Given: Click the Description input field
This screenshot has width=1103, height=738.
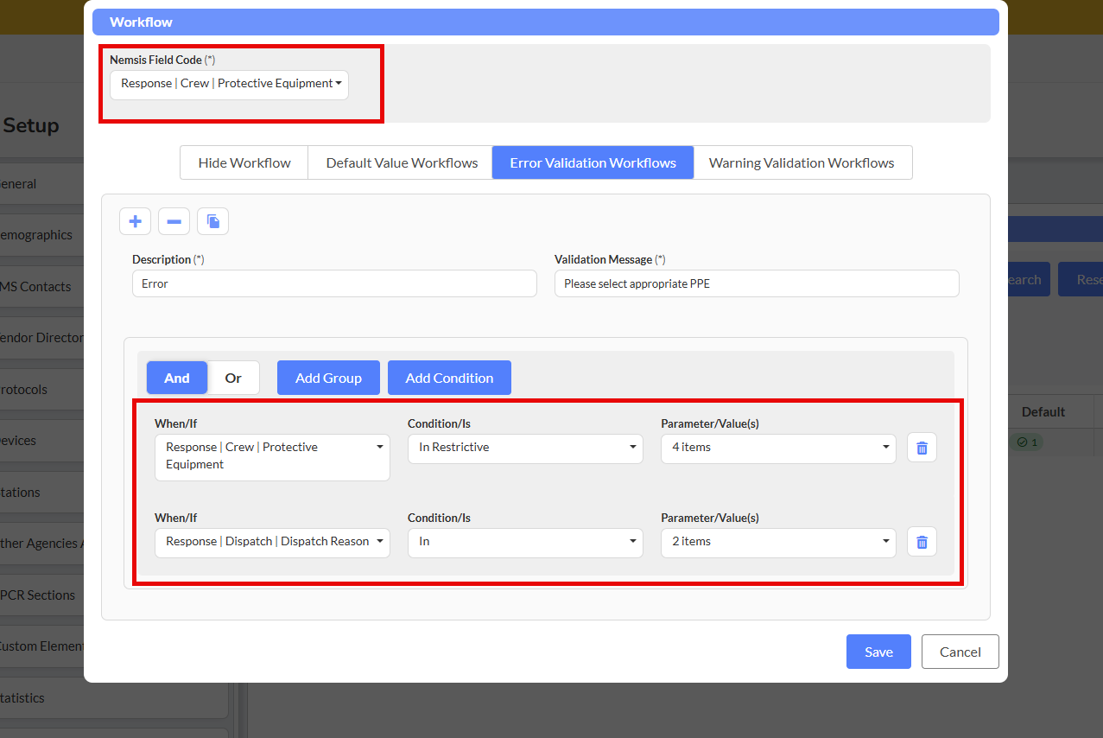Looking at the screenshot, I should coord(334,283).
